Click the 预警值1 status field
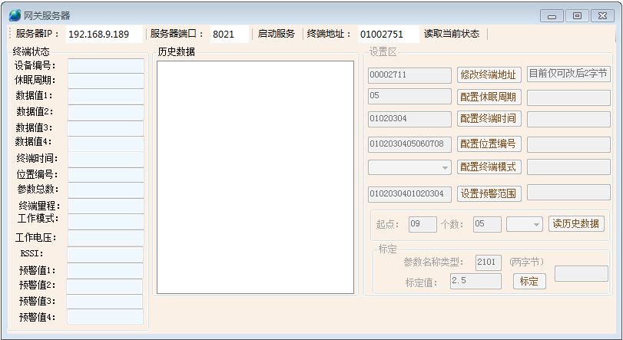623x340 pixels. [105, 270]
